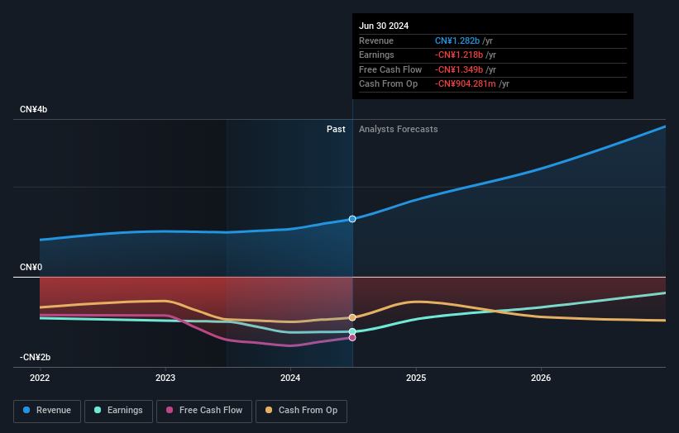Screen dimensions: 679x433
Task: Click the -CN¥1.218b earnings value
Action: (459, 55)
